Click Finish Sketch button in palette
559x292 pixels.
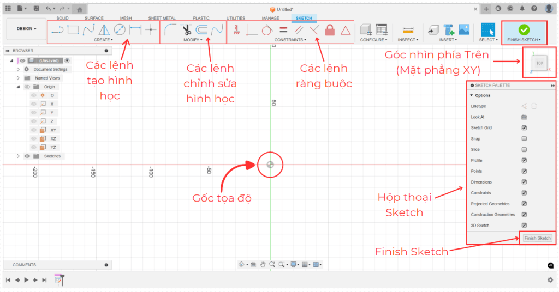[537, 238]
